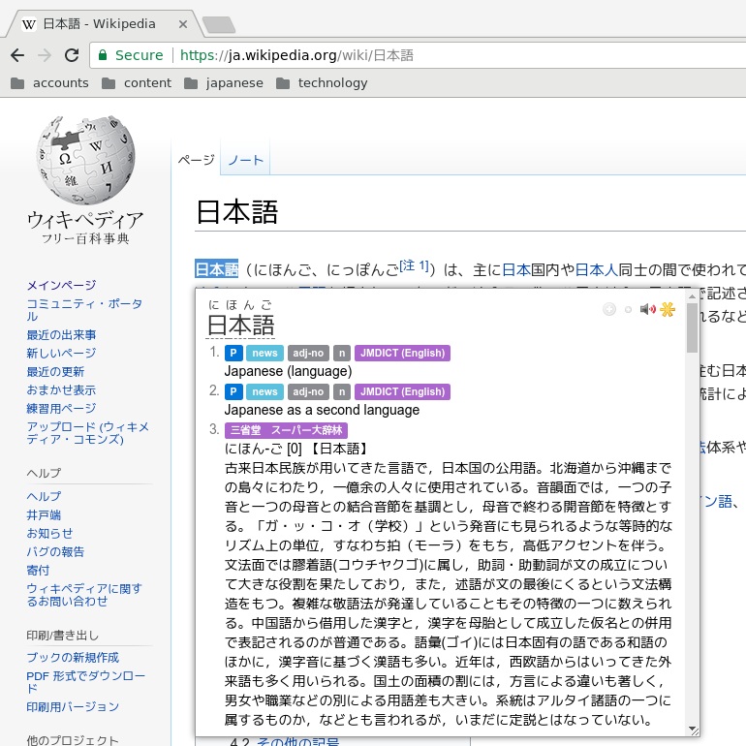Click the popup scrollbar thumb
Screen dimensions: 746x746
[693, 327]
